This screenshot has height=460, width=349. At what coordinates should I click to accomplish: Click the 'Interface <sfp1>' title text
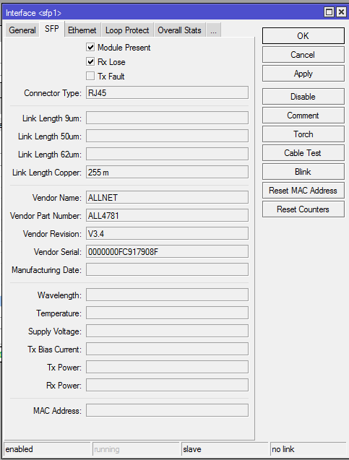pyautogui.click(x=33, y=13)
